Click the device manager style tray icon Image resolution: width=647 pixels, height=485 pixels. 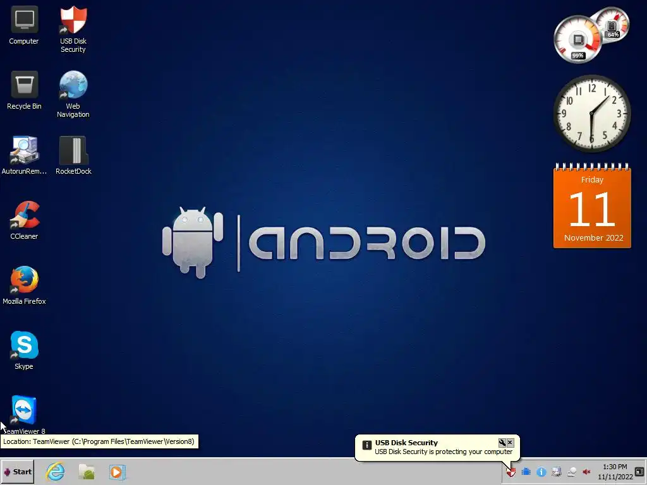557,472
